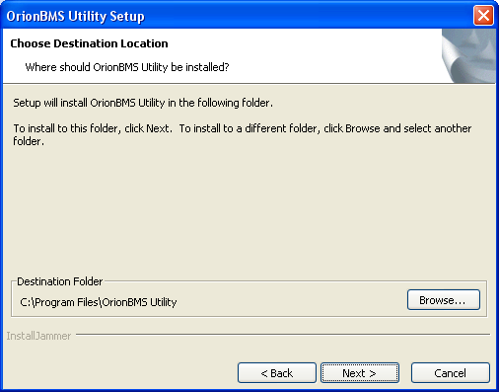Cancel the OrionBMS Utility setup
The height and width of the screenshot is (392, 499).
coord(451,373)
